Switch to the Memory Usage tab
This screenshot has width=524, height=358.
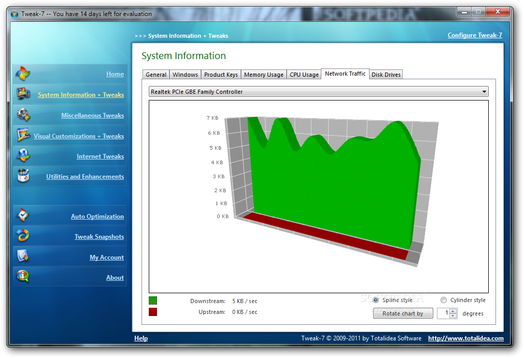pyautogui.click(x=264, y=75)
